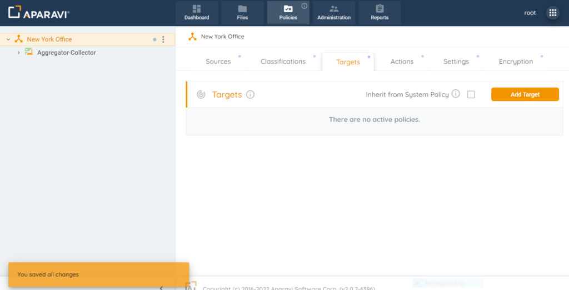Select Aggregator-Collector in the tree
The image size is (569, 290).
coord(66,53)
